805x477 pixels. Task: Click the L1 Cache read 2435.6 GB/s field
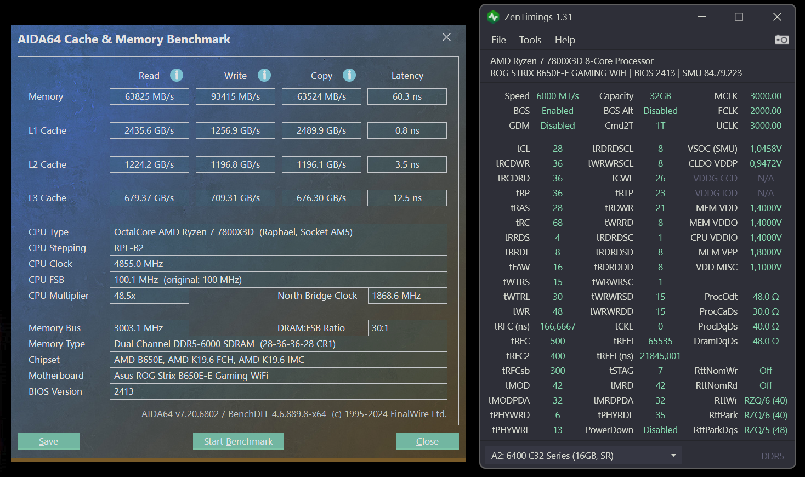click(149, 130)
